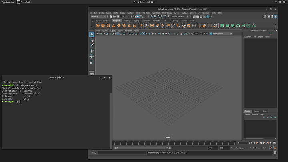Viewport: 288px width, 162px height.
Task: Pick the Lasso Select tool
Action: point(92,40)
